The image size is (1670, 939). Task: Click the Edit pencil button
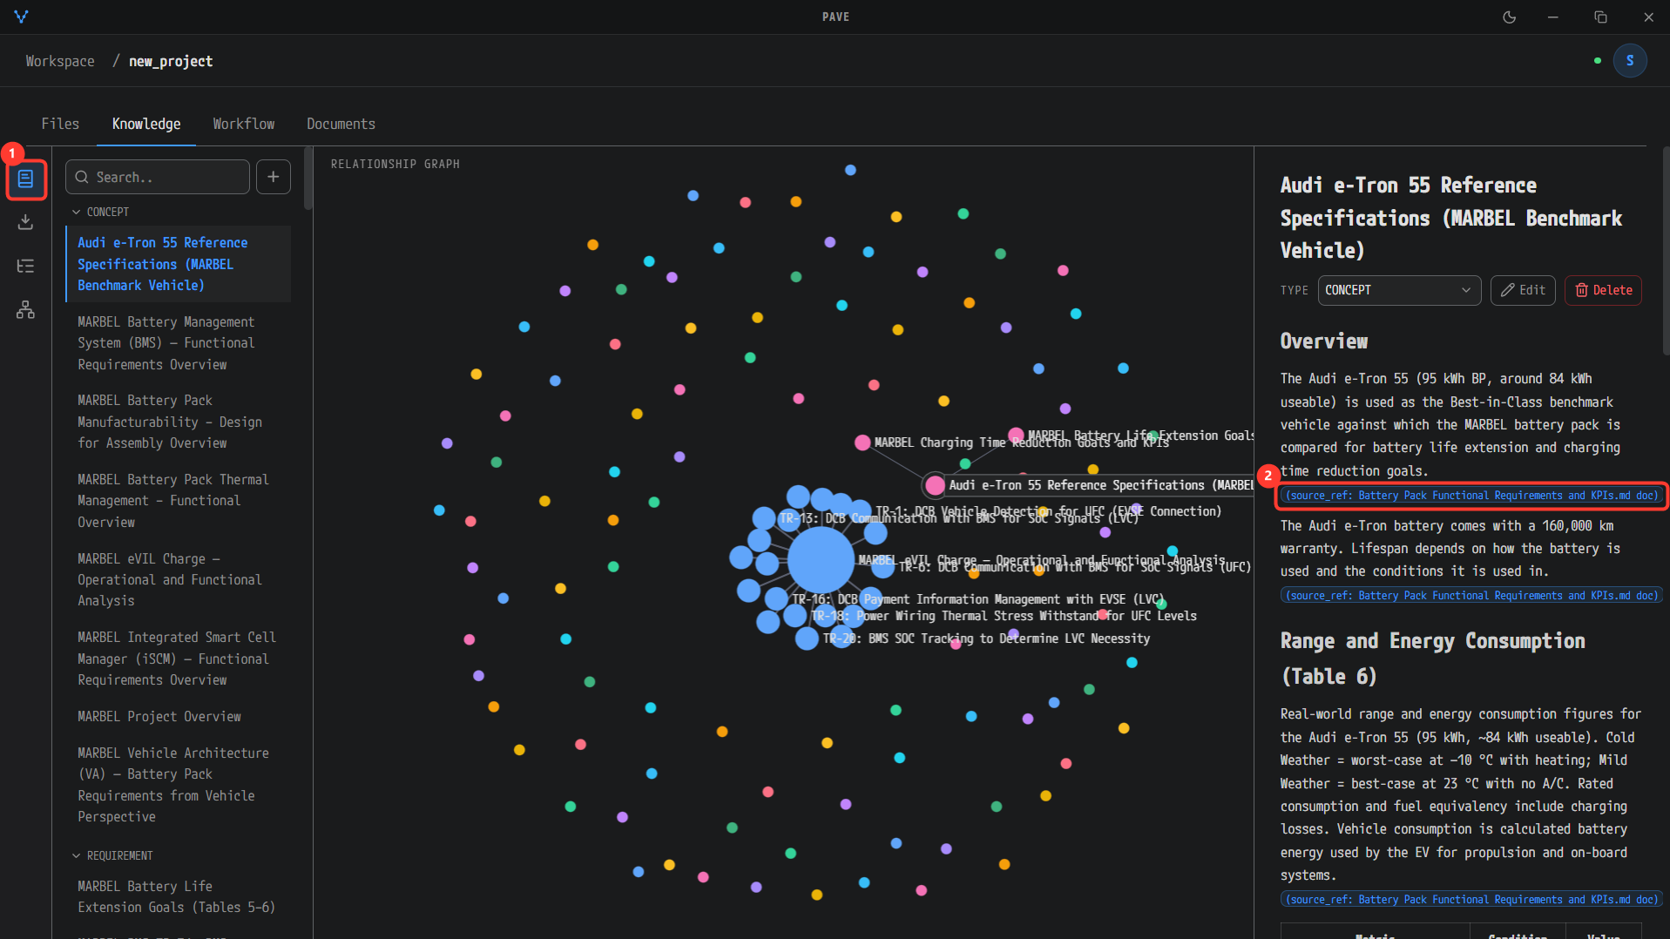1523,290
